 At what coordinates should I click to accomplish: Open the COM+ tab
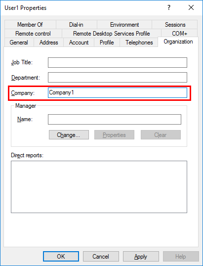tap(179, 34)
